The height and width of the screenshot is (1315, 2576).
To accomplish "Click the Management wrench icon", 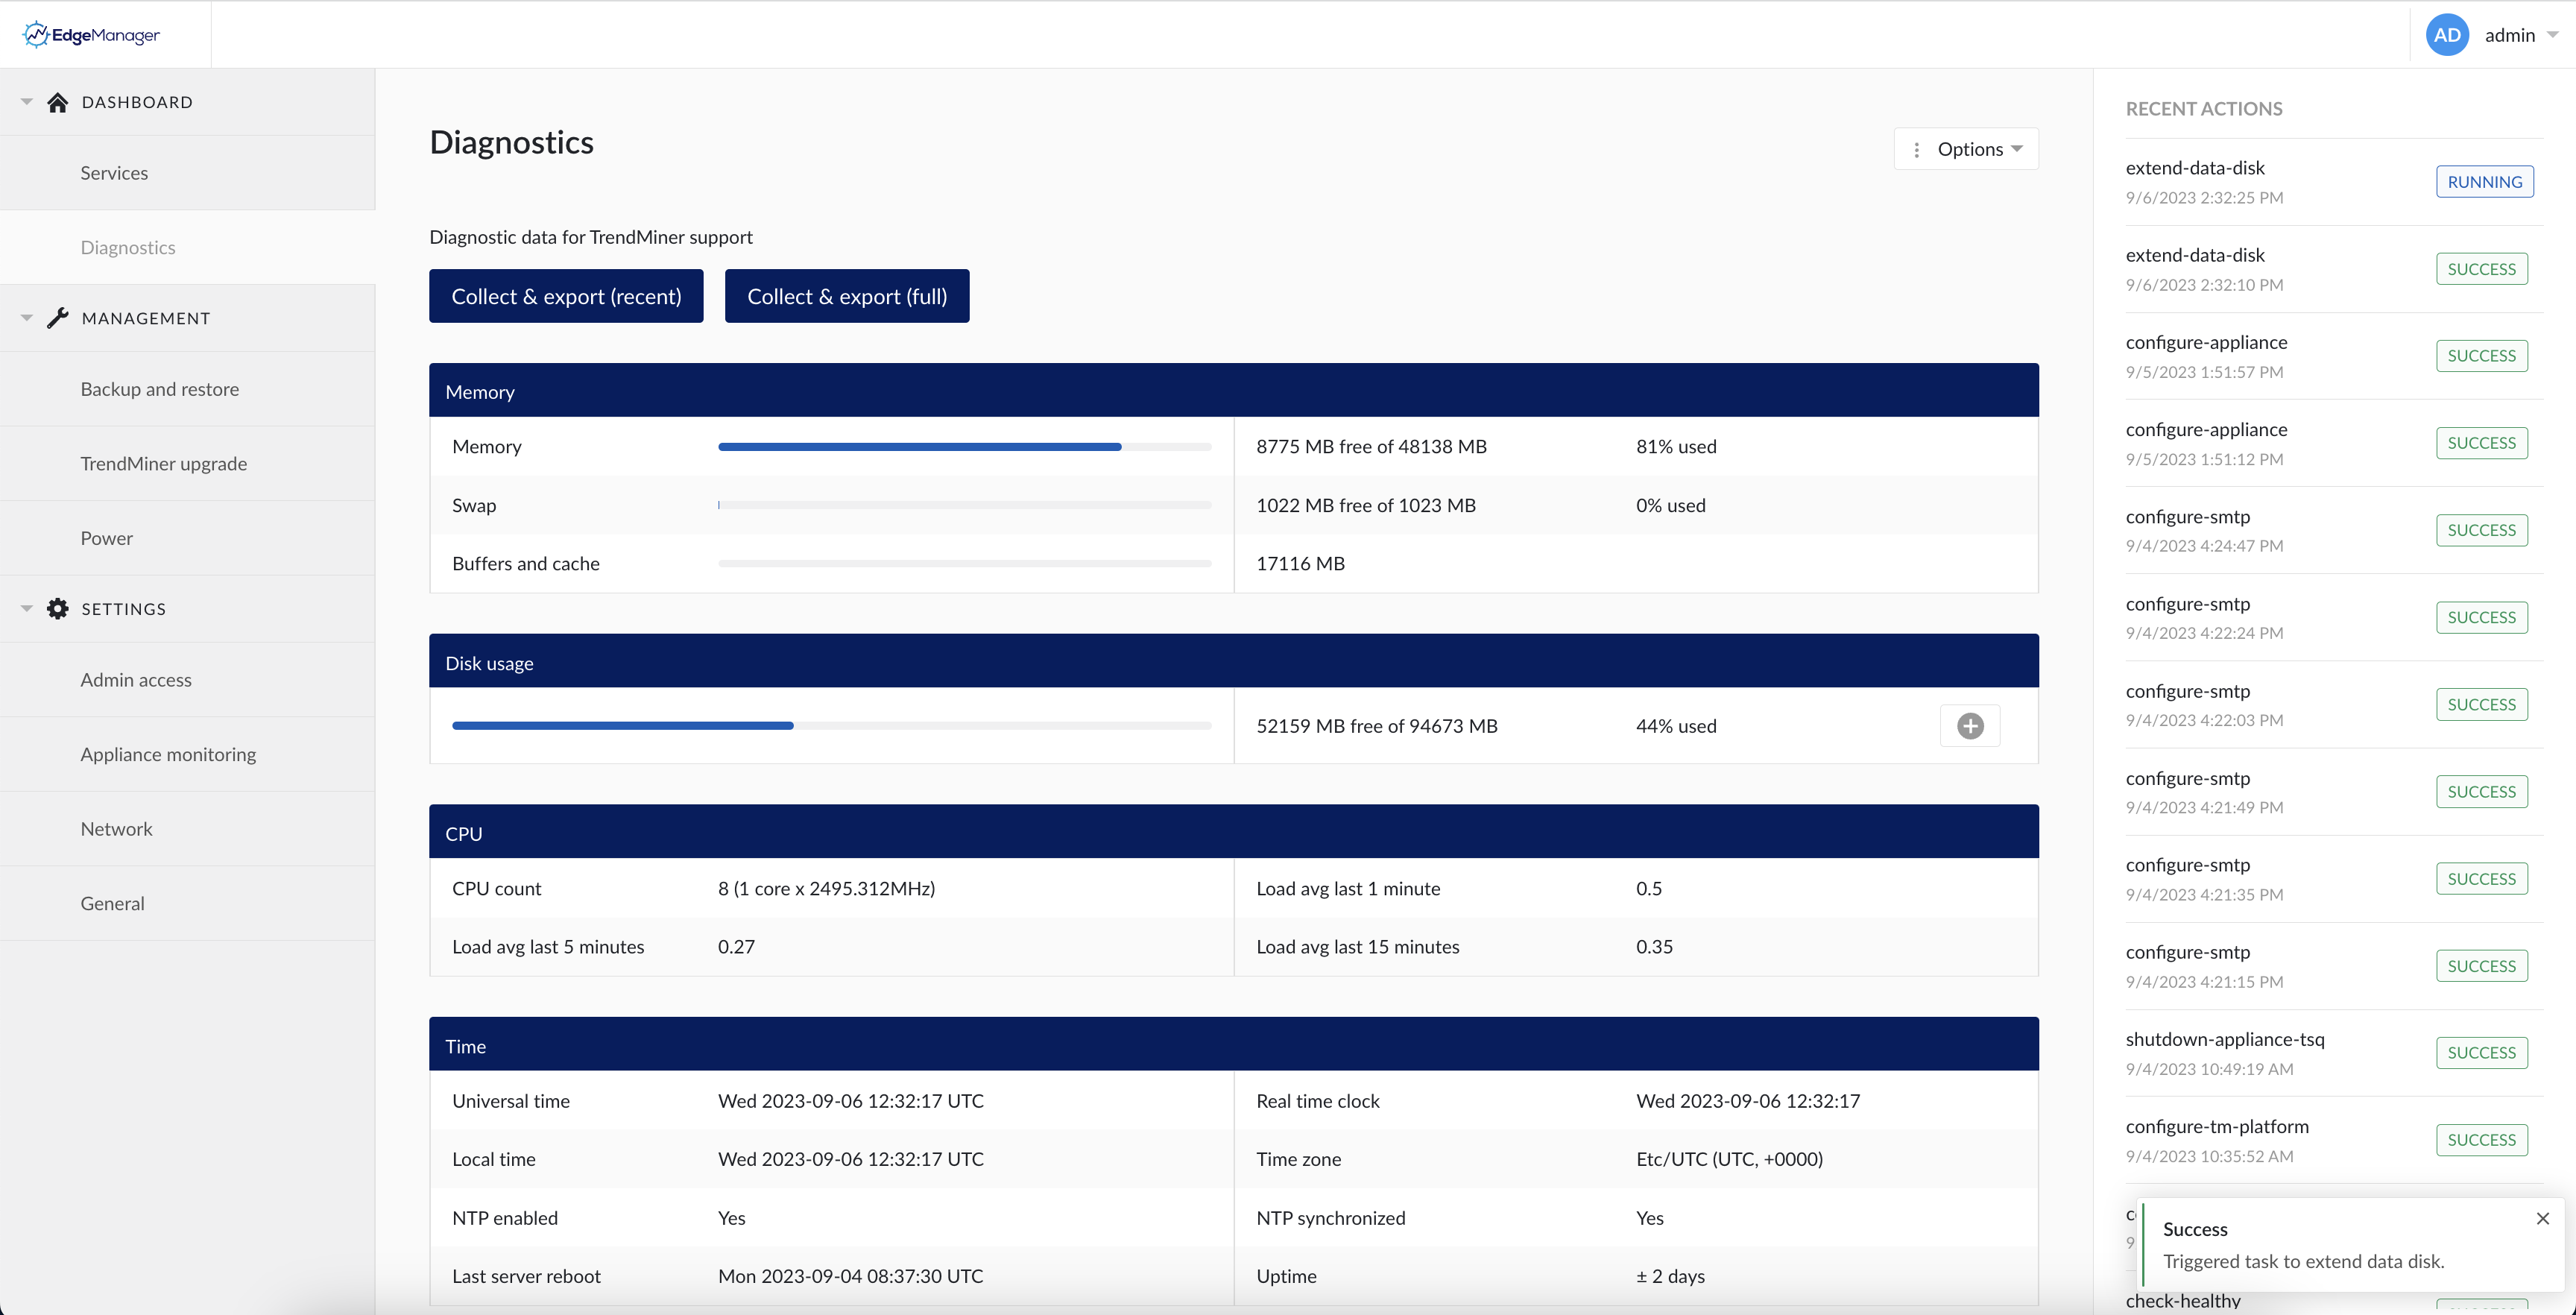I will [57, 317].
